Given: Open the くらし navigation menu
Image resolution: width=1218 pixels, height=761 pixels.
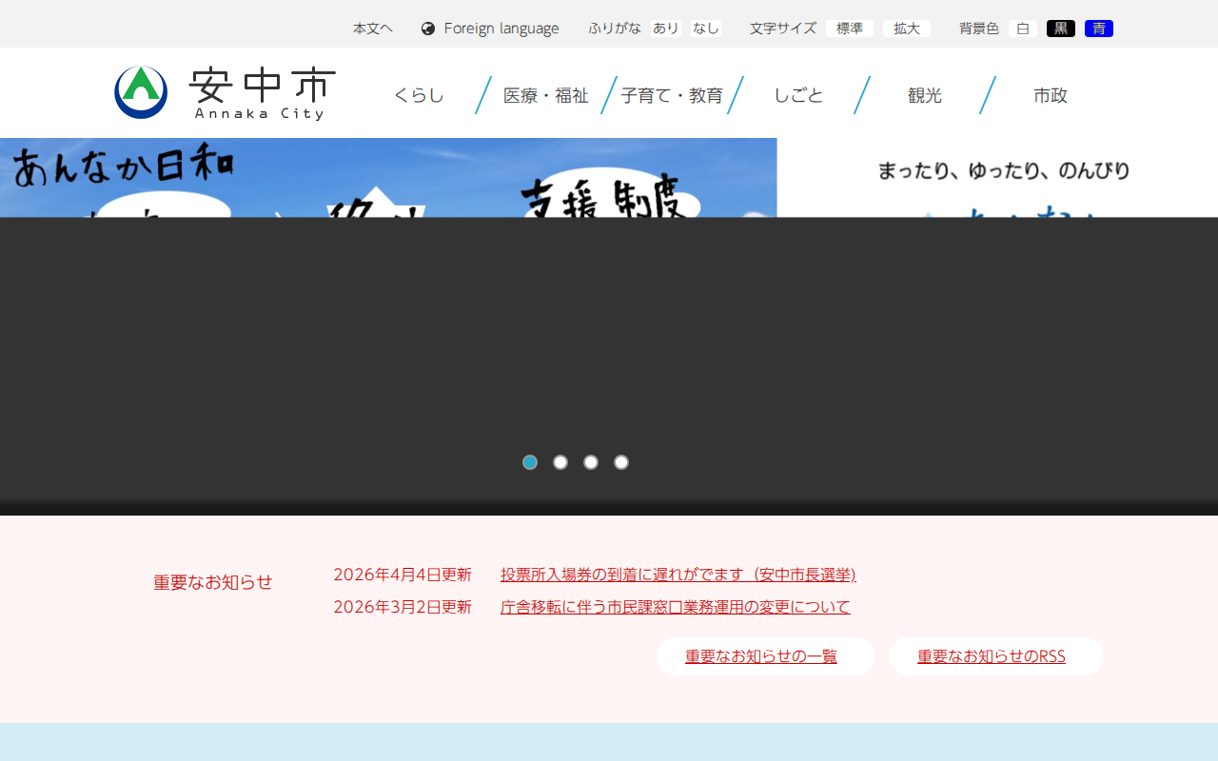Looking at the screenshot, I should coord(419,95).
